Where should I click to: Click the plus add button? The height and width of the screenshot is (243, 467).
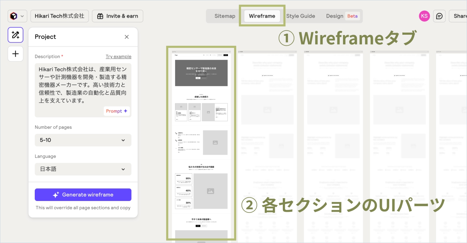tap(15, 54)
